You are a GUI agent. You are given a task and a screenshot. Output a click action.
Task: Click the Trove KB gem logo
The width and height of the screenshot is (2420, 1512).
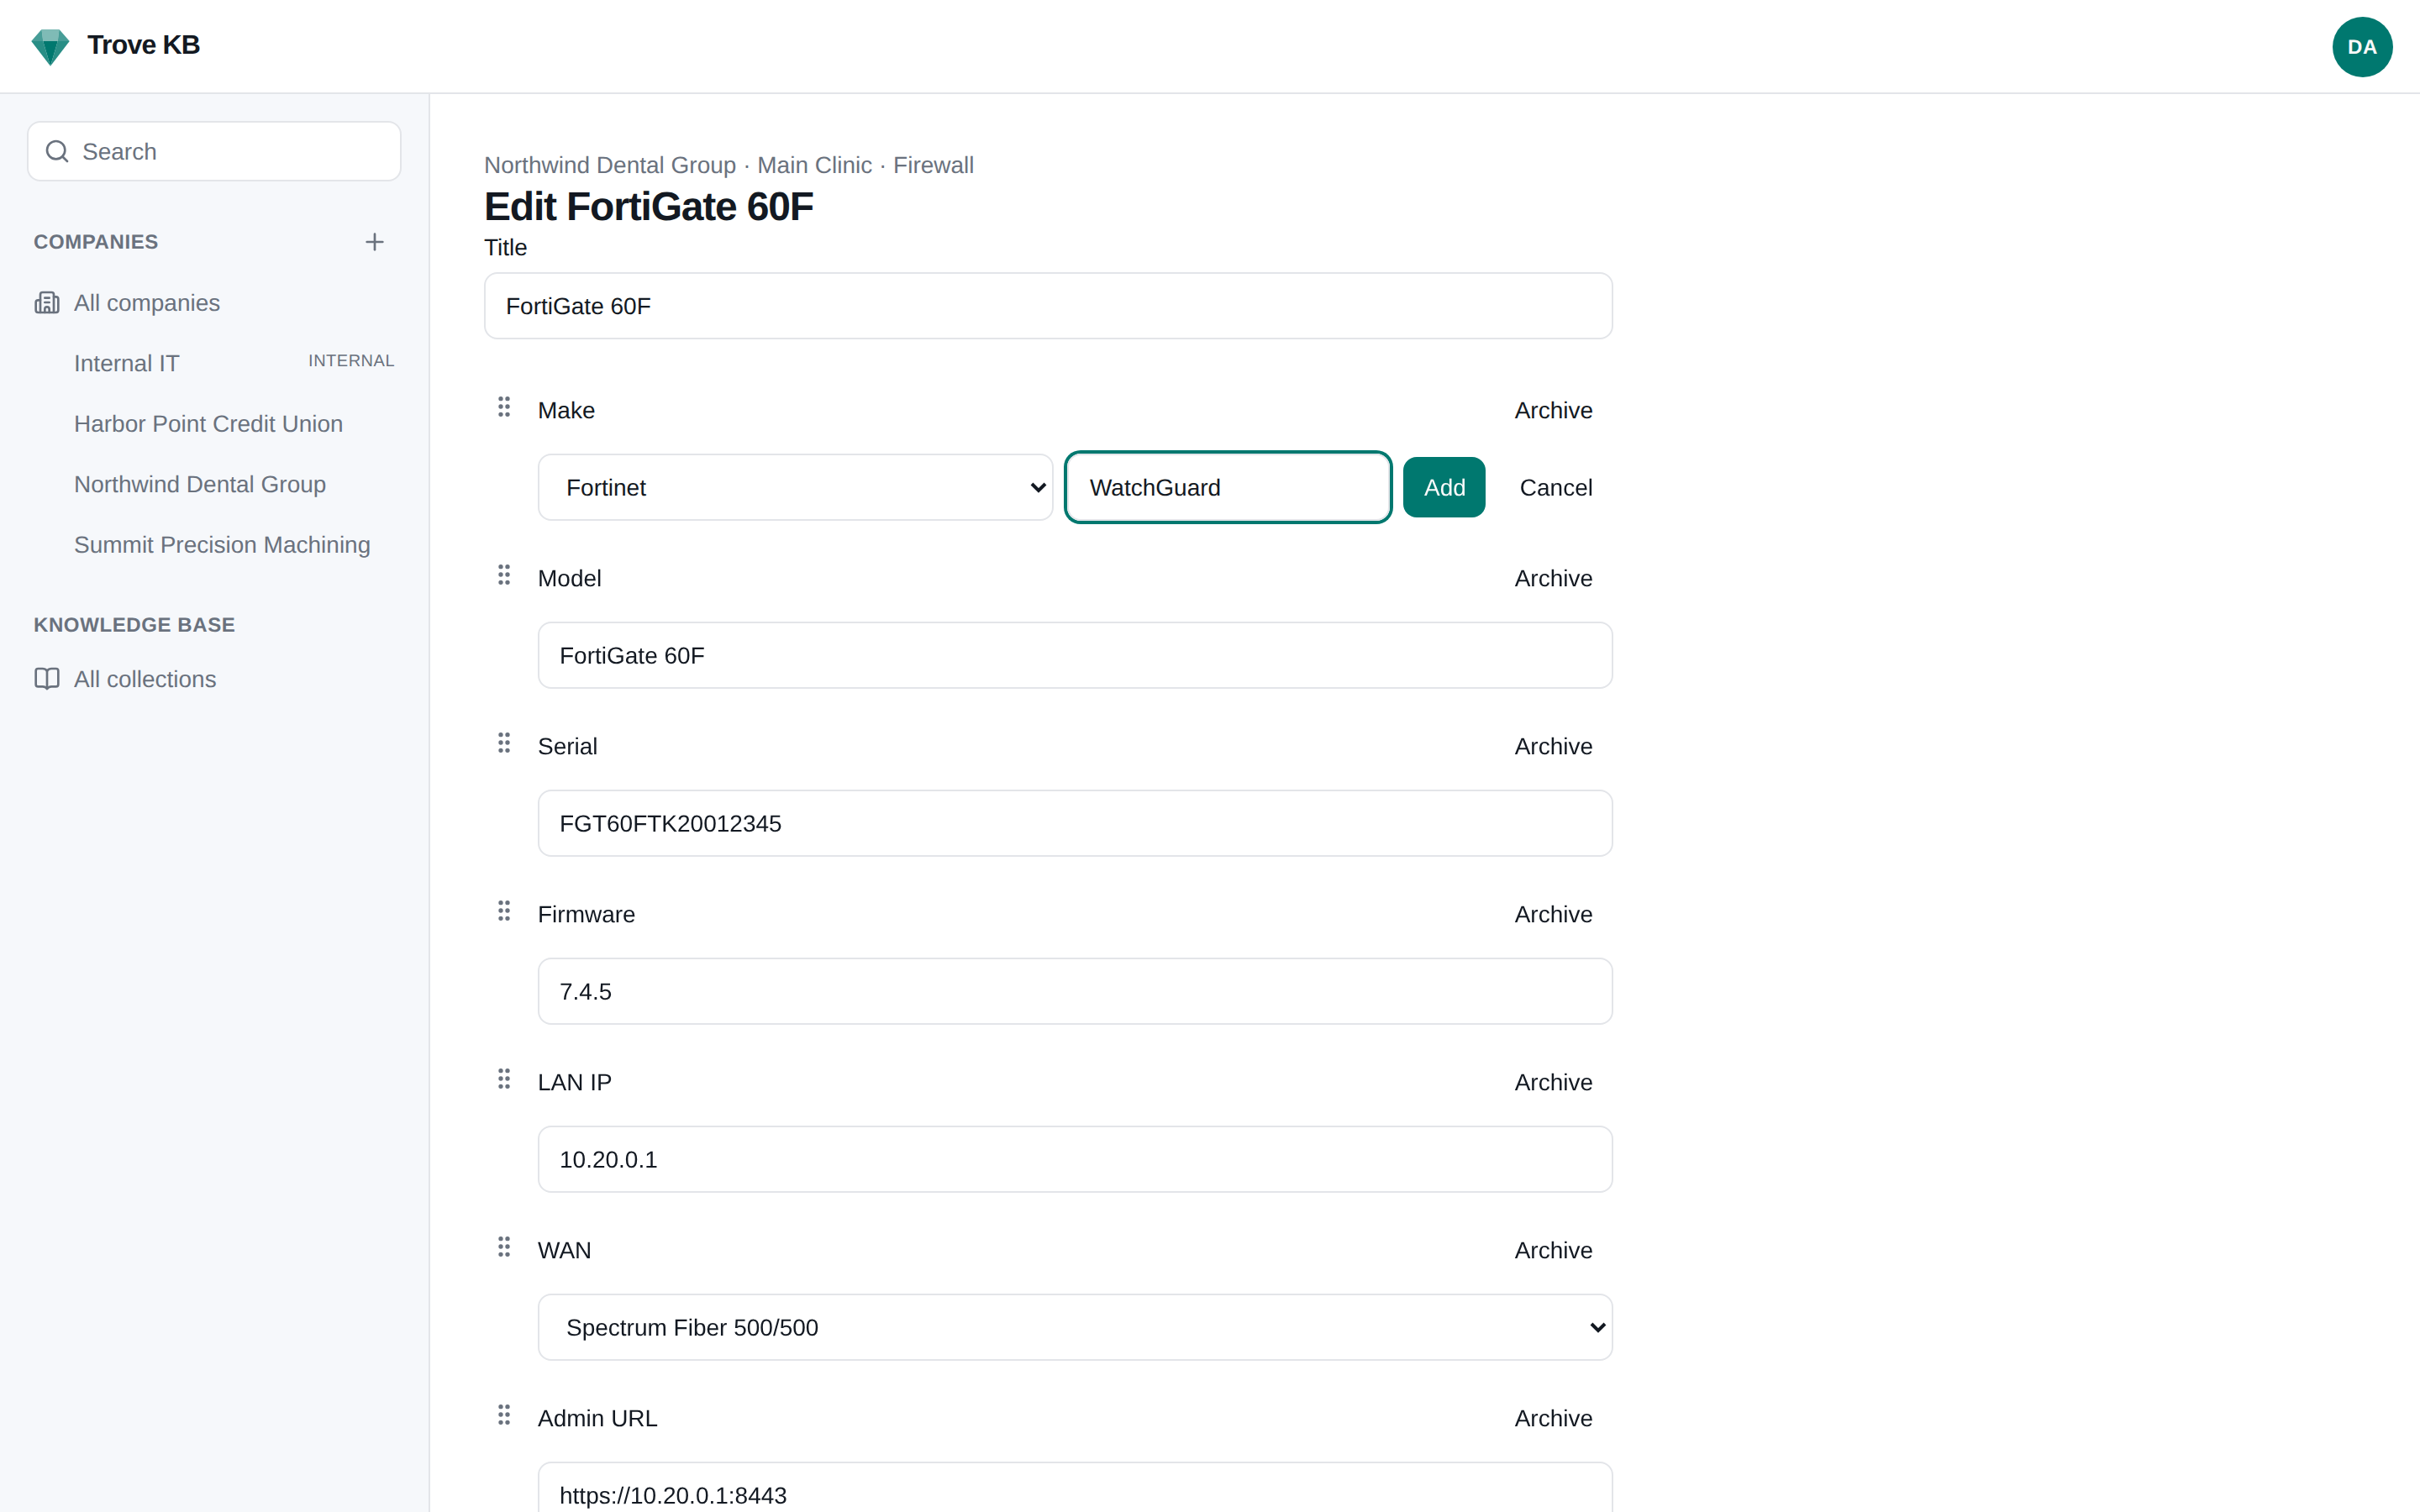tap(50, 46)
